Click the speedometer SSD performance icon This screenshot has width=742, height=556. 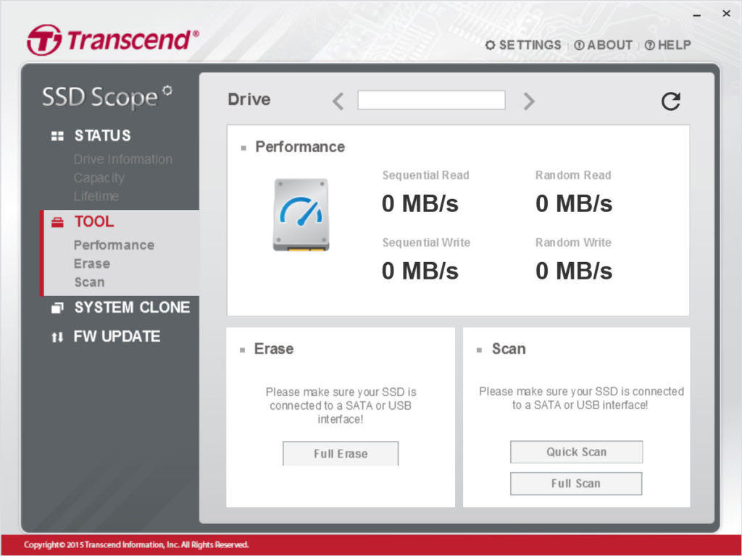[301, 214]
